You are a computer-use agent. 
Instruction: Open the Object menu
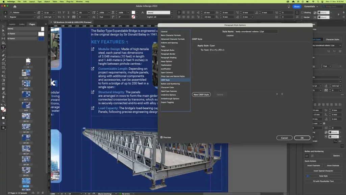[x=47, y=2]
